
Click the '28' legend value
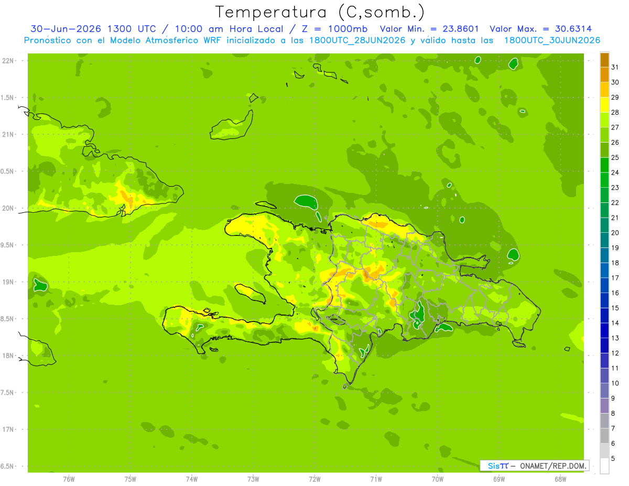tap(615, 112)
